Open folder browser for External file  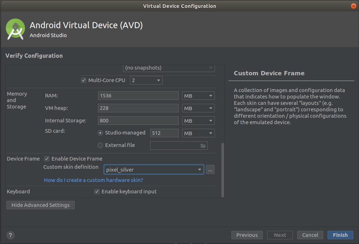(x=203, y=145)
